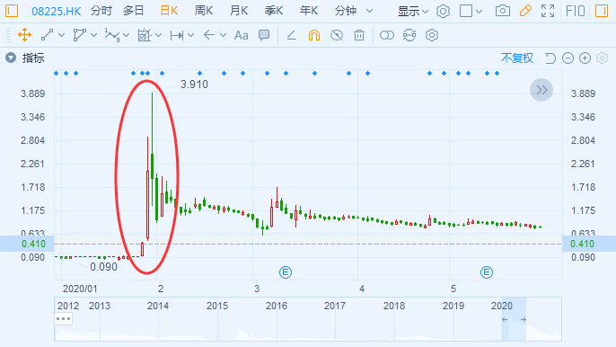Switch to 多日 multi-day tab
The width and height of the screenshot is (616, 347).
point(133,11)
